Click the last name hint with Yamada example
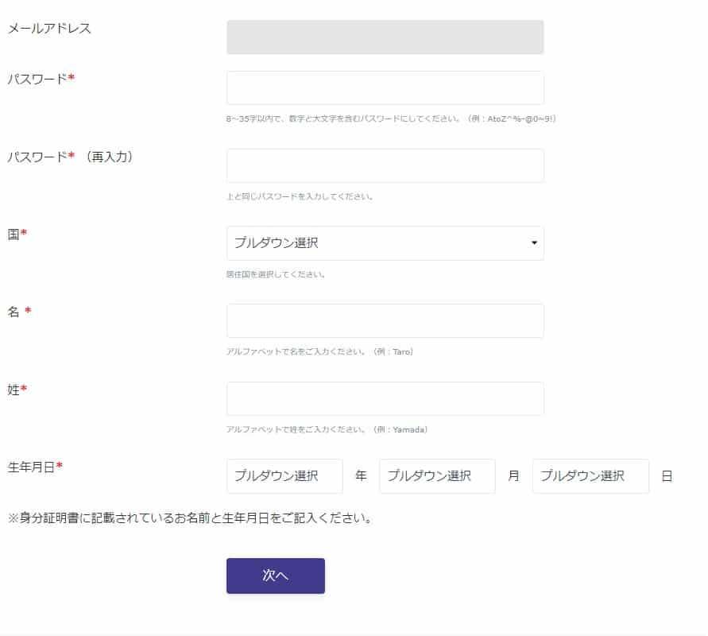The height and width of the screenshot is (636, 708). [x=327, y=429]
